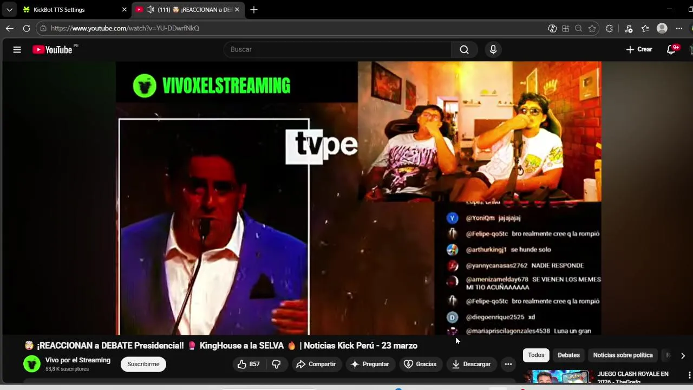The height and width of the screenshot is (390, 693).
Task: Focus the Buscar search field
Action: point(337,49)
